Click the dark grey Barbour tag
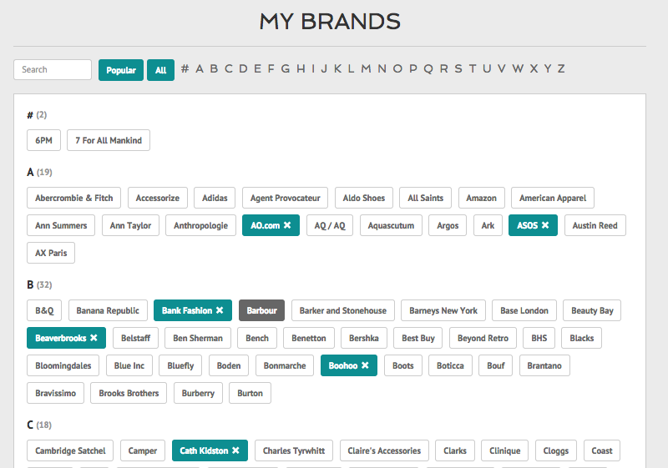 tap(261, 310)
